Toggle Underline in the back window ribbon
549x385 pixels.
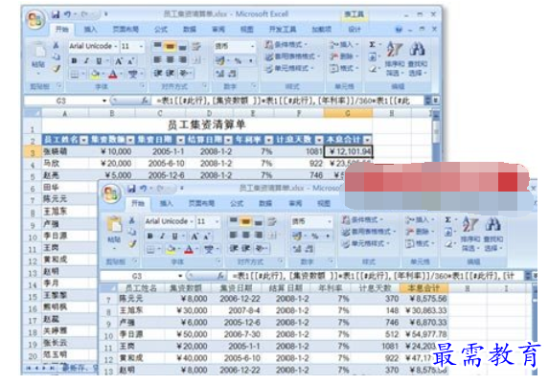(99, 61)
